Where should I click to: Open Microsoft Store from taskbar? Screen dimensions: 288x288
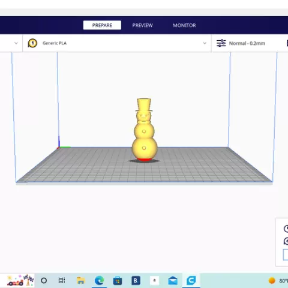click(x=118, y=281)
